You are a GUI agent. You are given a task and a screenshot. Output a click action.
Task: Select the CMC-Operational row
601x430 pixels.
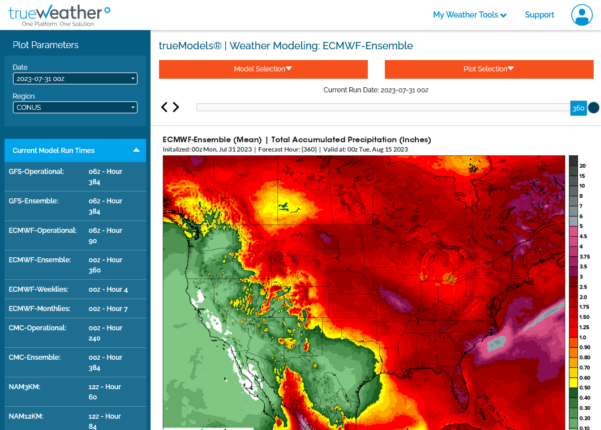tap(75, 333)
